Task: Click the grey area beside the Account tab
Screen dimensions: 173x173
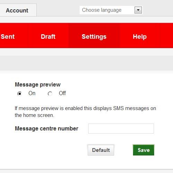Action: tap(58, 10)
